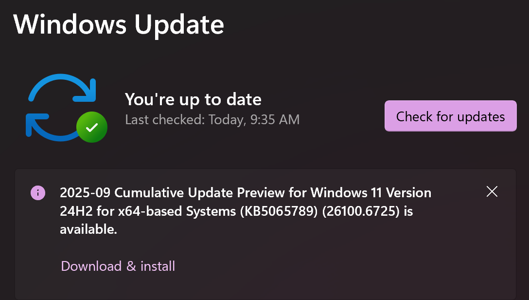Click the word "available." in the notification

click(88, 229)
